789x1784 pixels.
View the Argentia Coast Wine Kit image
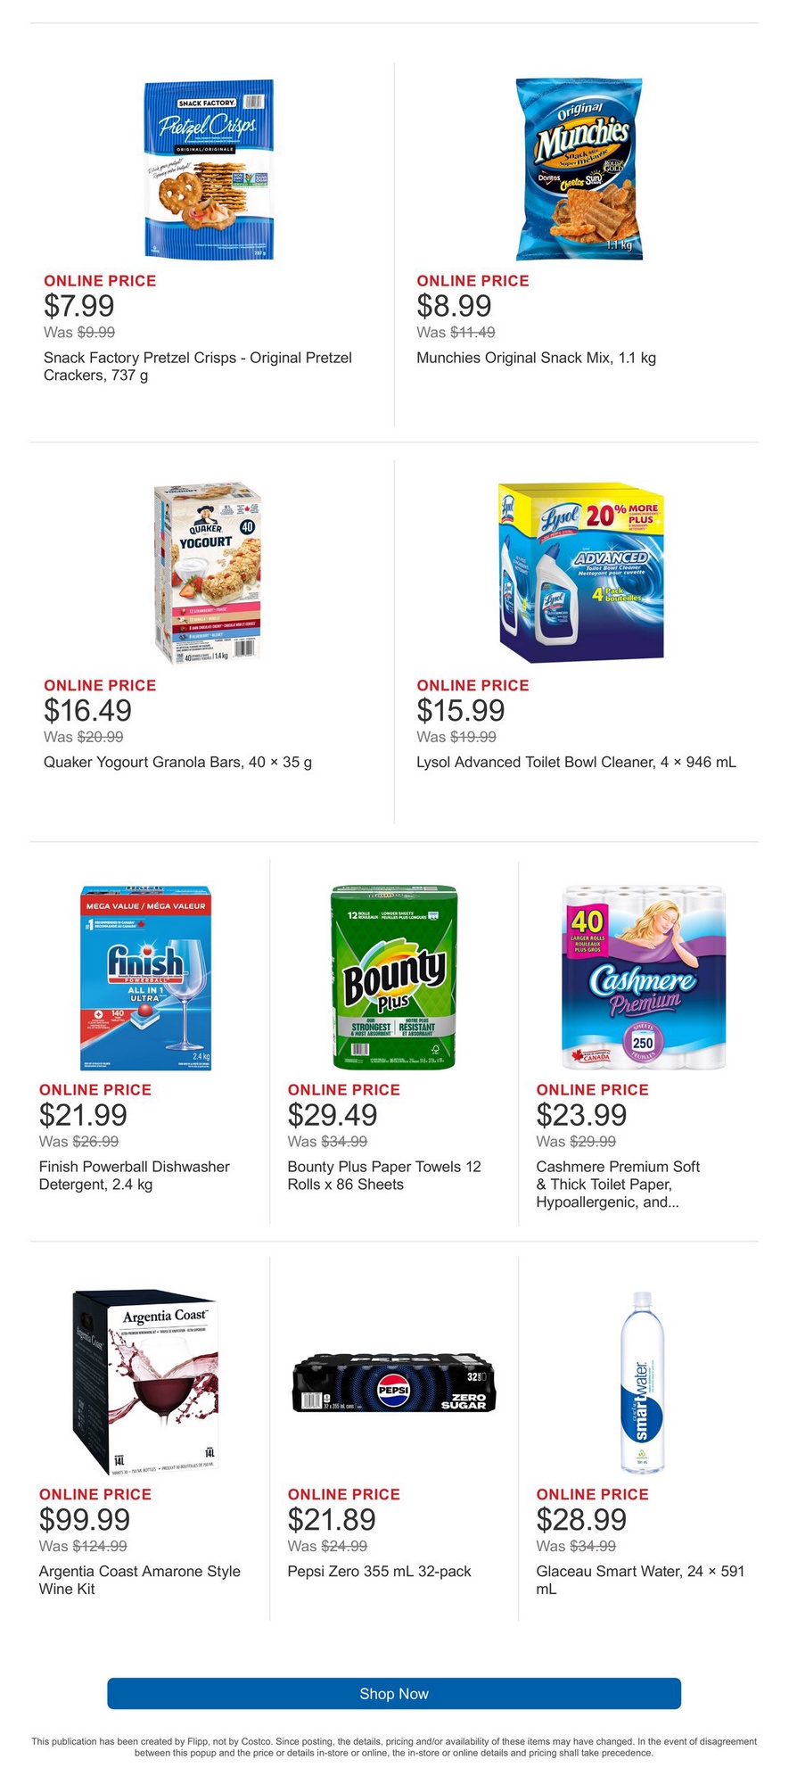click(x=146, y=1382)
